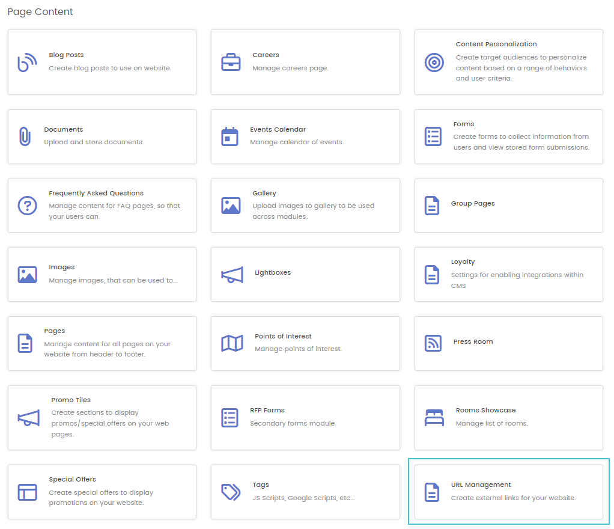The image size is (614, 529).
Task: Click the RFP Forms list icon
Action: click(230, 418)
